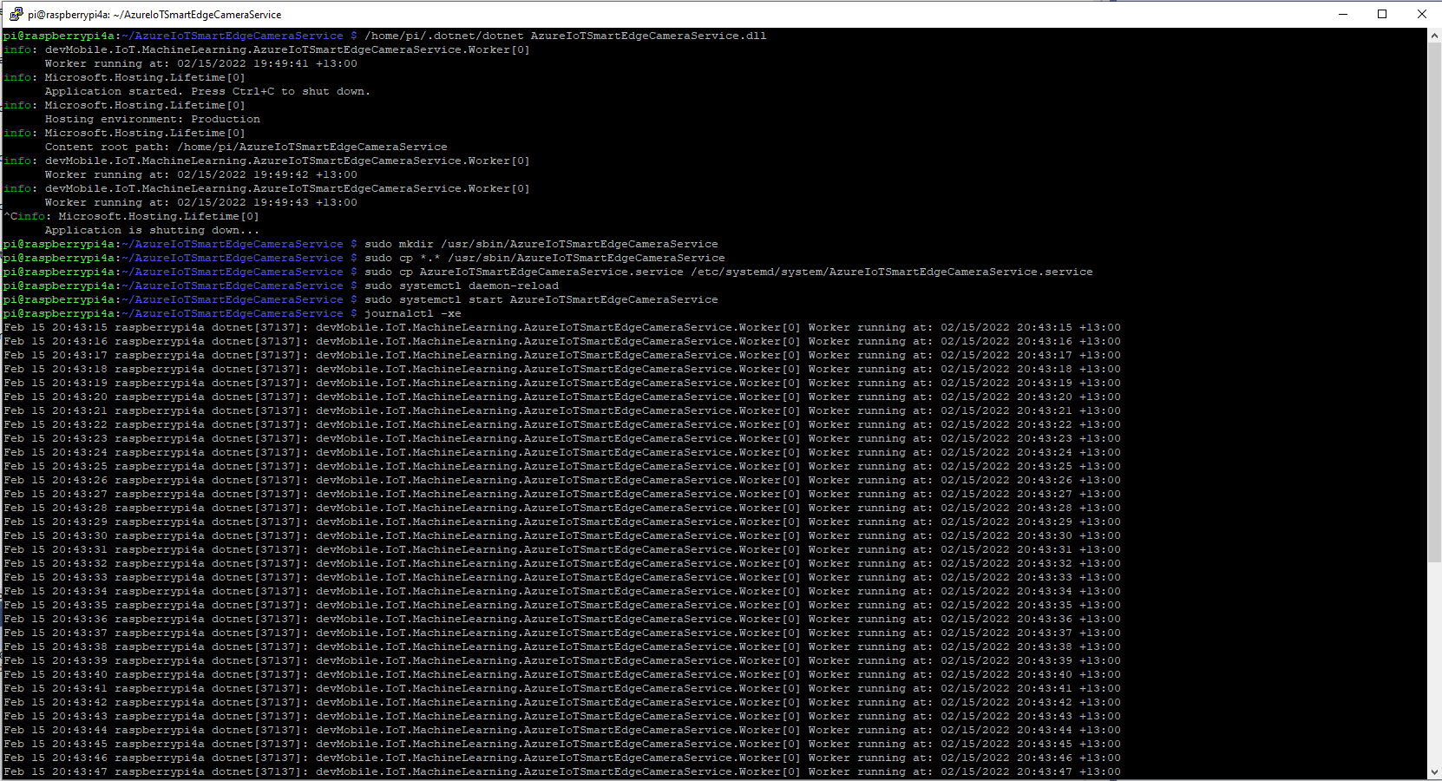Click the sudo systemctl daemon-reload command
The image size is (1442, 781).
pos(461,285)
